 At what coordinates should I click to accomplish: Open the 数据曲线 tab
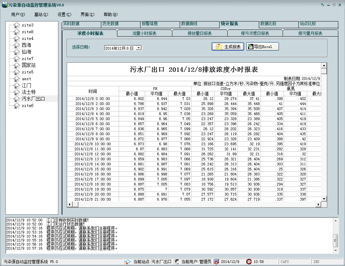[189, 24]
